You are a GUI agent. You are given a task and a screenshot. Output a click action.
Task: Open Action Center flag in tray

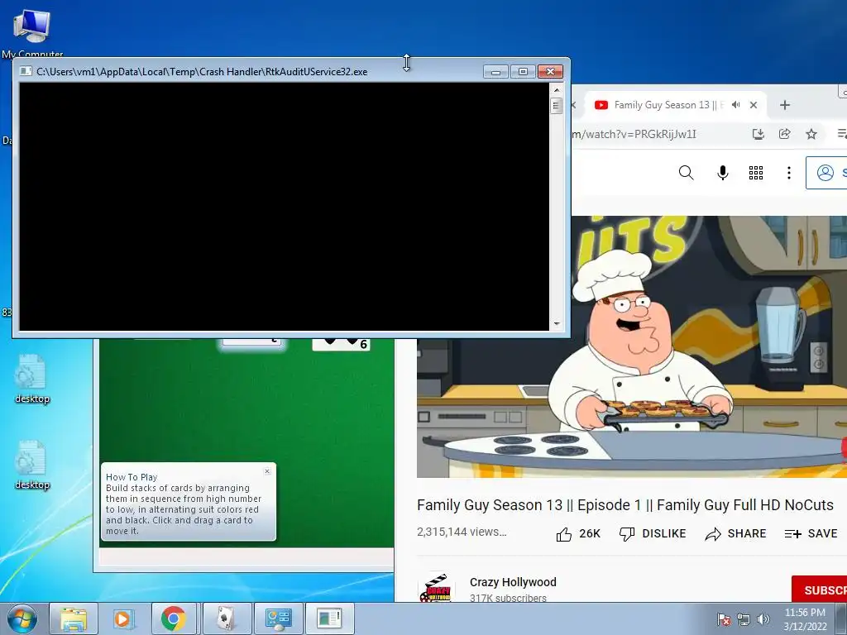pyautogui.click(x=724, y=618)
